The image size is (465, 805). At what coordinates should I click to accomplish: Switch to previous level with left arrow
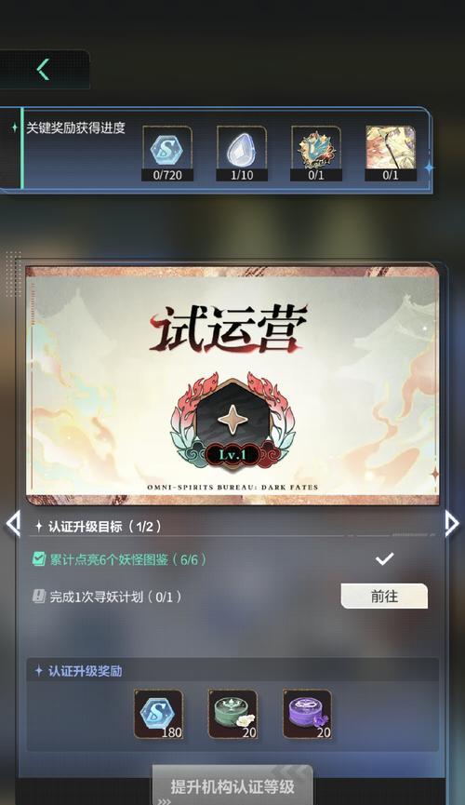[x=12, y=524]
